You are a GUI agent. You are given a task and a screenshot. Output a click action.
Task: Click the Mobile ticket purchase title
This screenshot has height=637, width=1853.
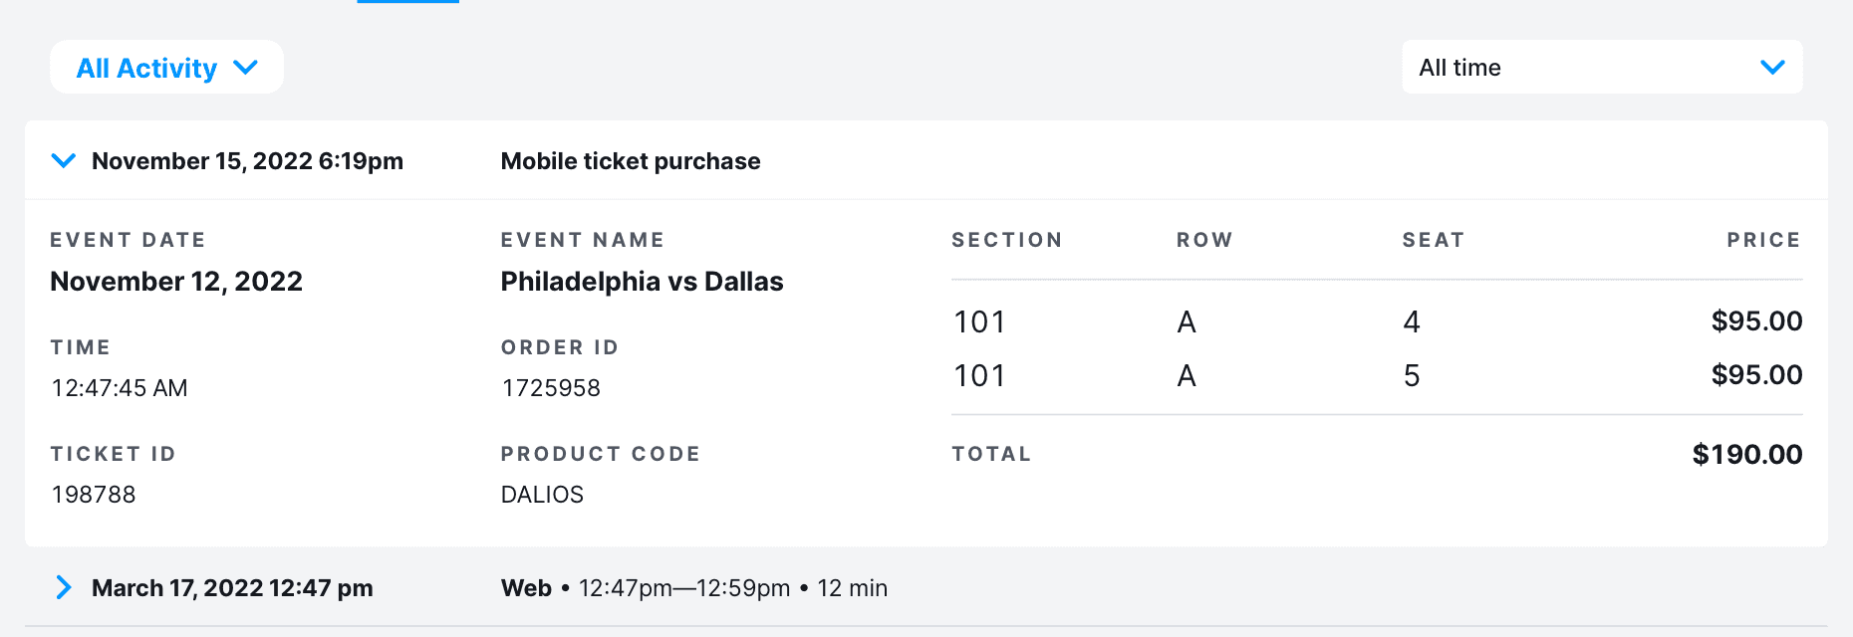(630, 161)
